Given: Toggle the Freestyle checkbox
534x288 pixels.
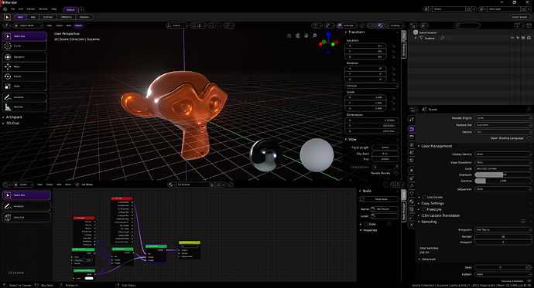Looking at the screenshot, I should pos(424,209).
